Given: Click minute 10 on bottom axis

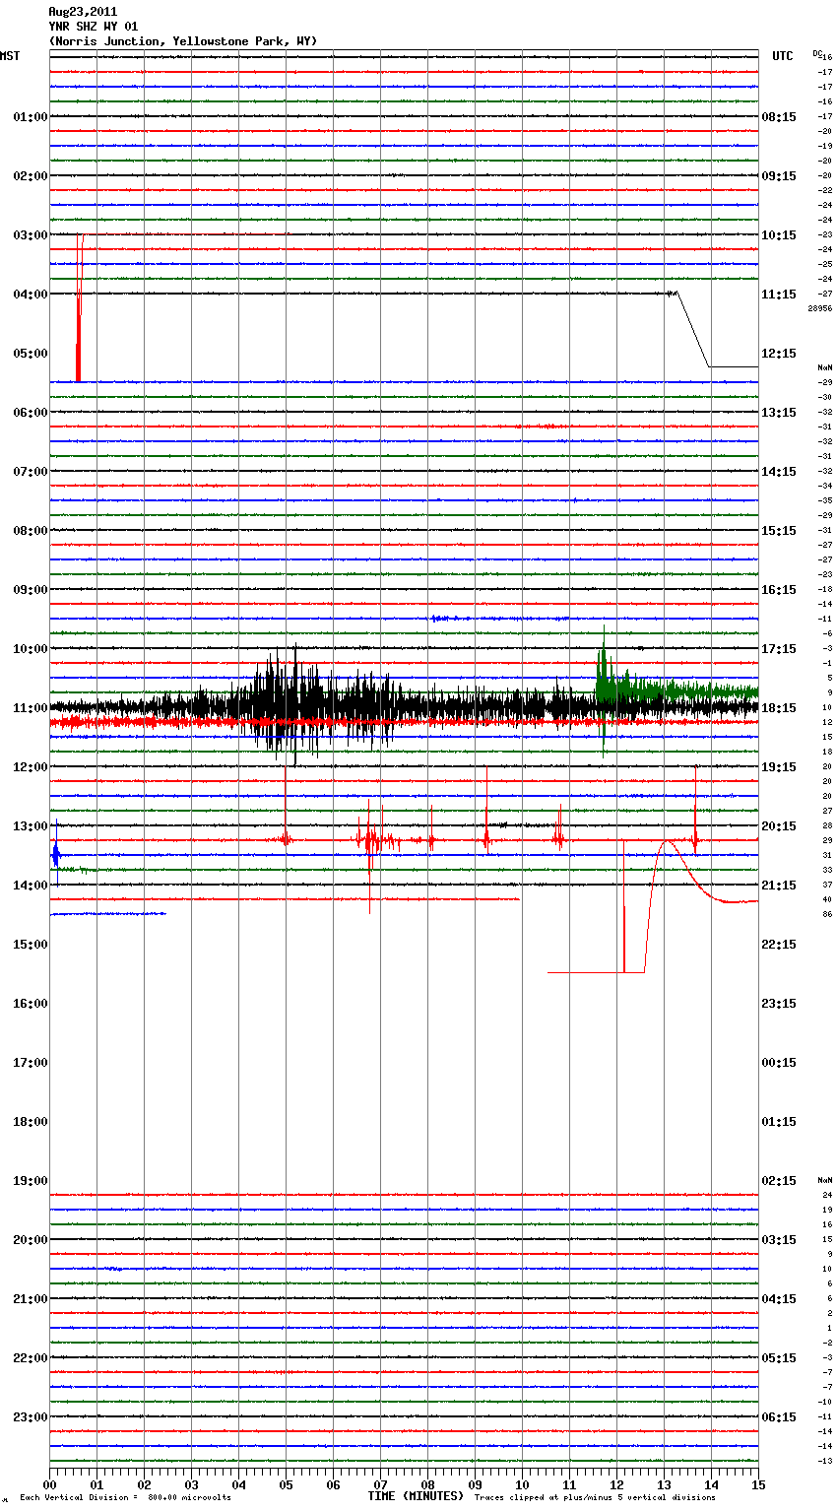Looking at the screenshot, I should coord(522,1484).
